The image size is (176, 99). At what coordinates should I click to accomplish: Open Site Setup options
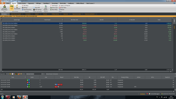tap(25, 6)
